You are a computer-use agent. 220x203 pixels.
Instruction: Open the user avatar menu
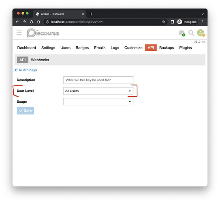(201, 33)
